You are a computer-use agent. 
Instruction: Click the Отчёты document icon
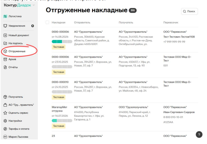click(x=5, y=67)
